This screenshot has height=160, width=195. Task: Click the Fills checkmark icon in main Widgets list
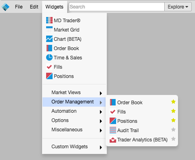tap(49, 67)
